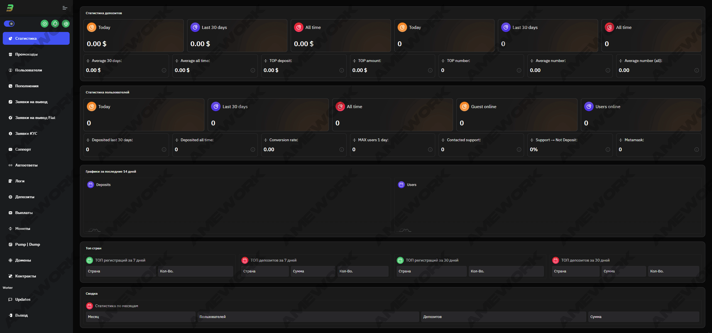
Task: Open Заявки KYC page
Action: (x=26, y=133)
